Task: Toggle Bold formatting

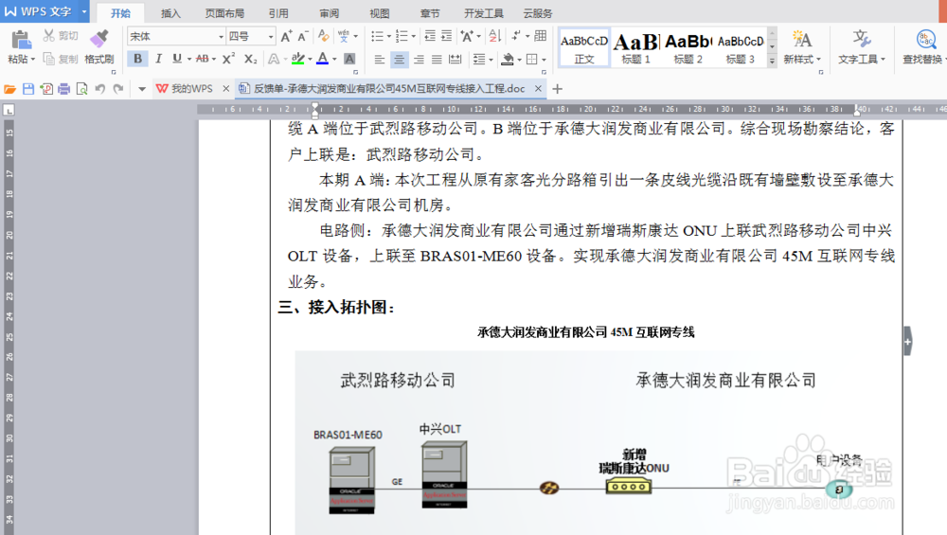Action: 137,59
